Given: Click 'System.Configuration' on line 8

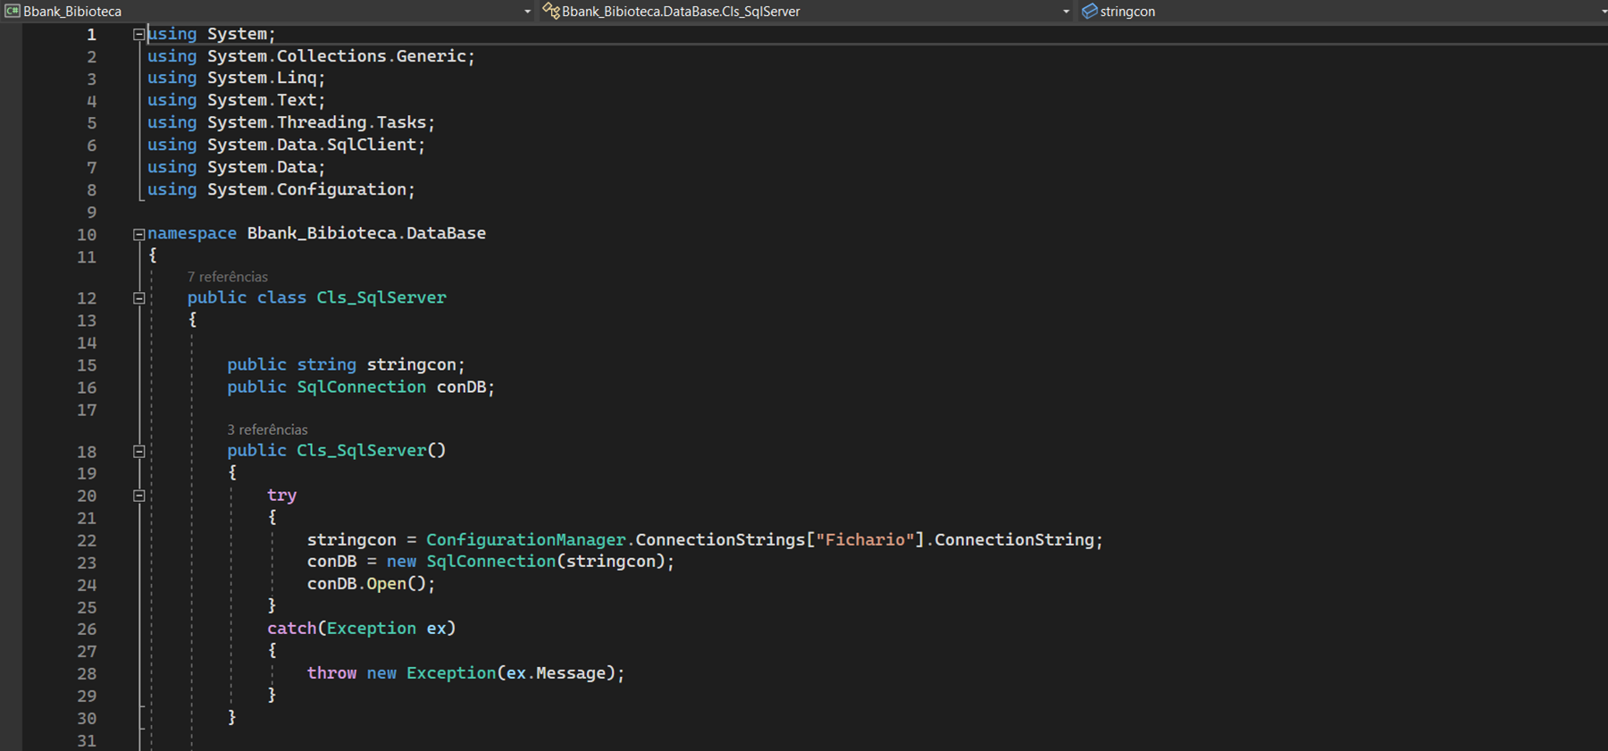Looking at the screenshot, I should click(306, 189).
